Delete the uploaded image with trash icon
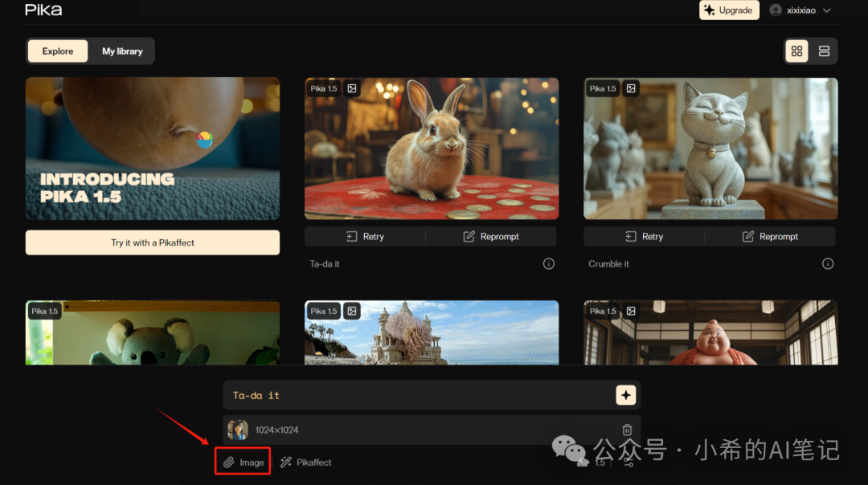The height and width of the screenshot is (485, 868). pos(627,429)
